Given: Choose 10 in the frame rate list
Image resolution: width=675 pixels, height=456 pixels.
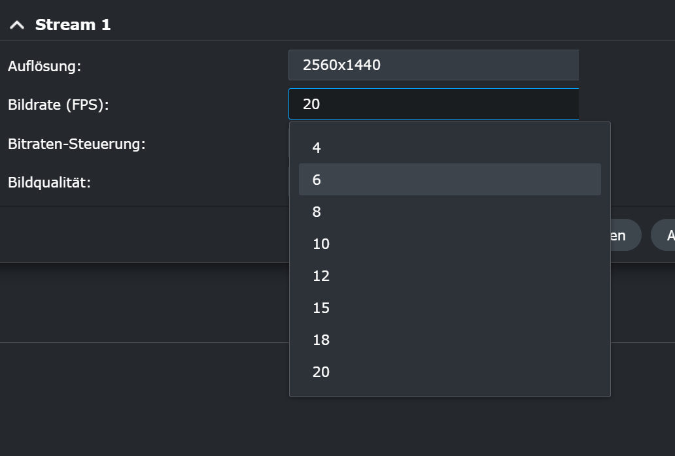Looking at the screenshot, I should (450, 244).
